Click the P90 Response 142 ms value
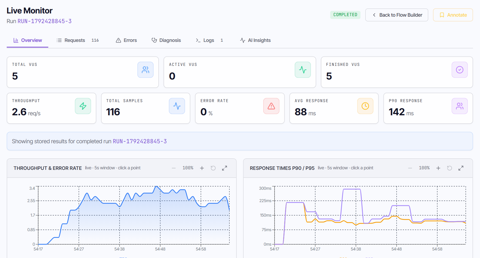This screenshot has height=258, width=480. [401, 112]
